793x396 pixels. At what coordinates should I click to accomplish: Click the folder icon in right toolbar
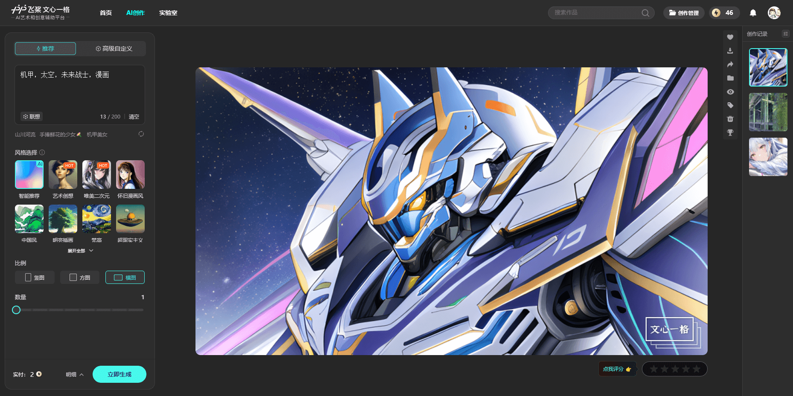[x=730, y=78]
